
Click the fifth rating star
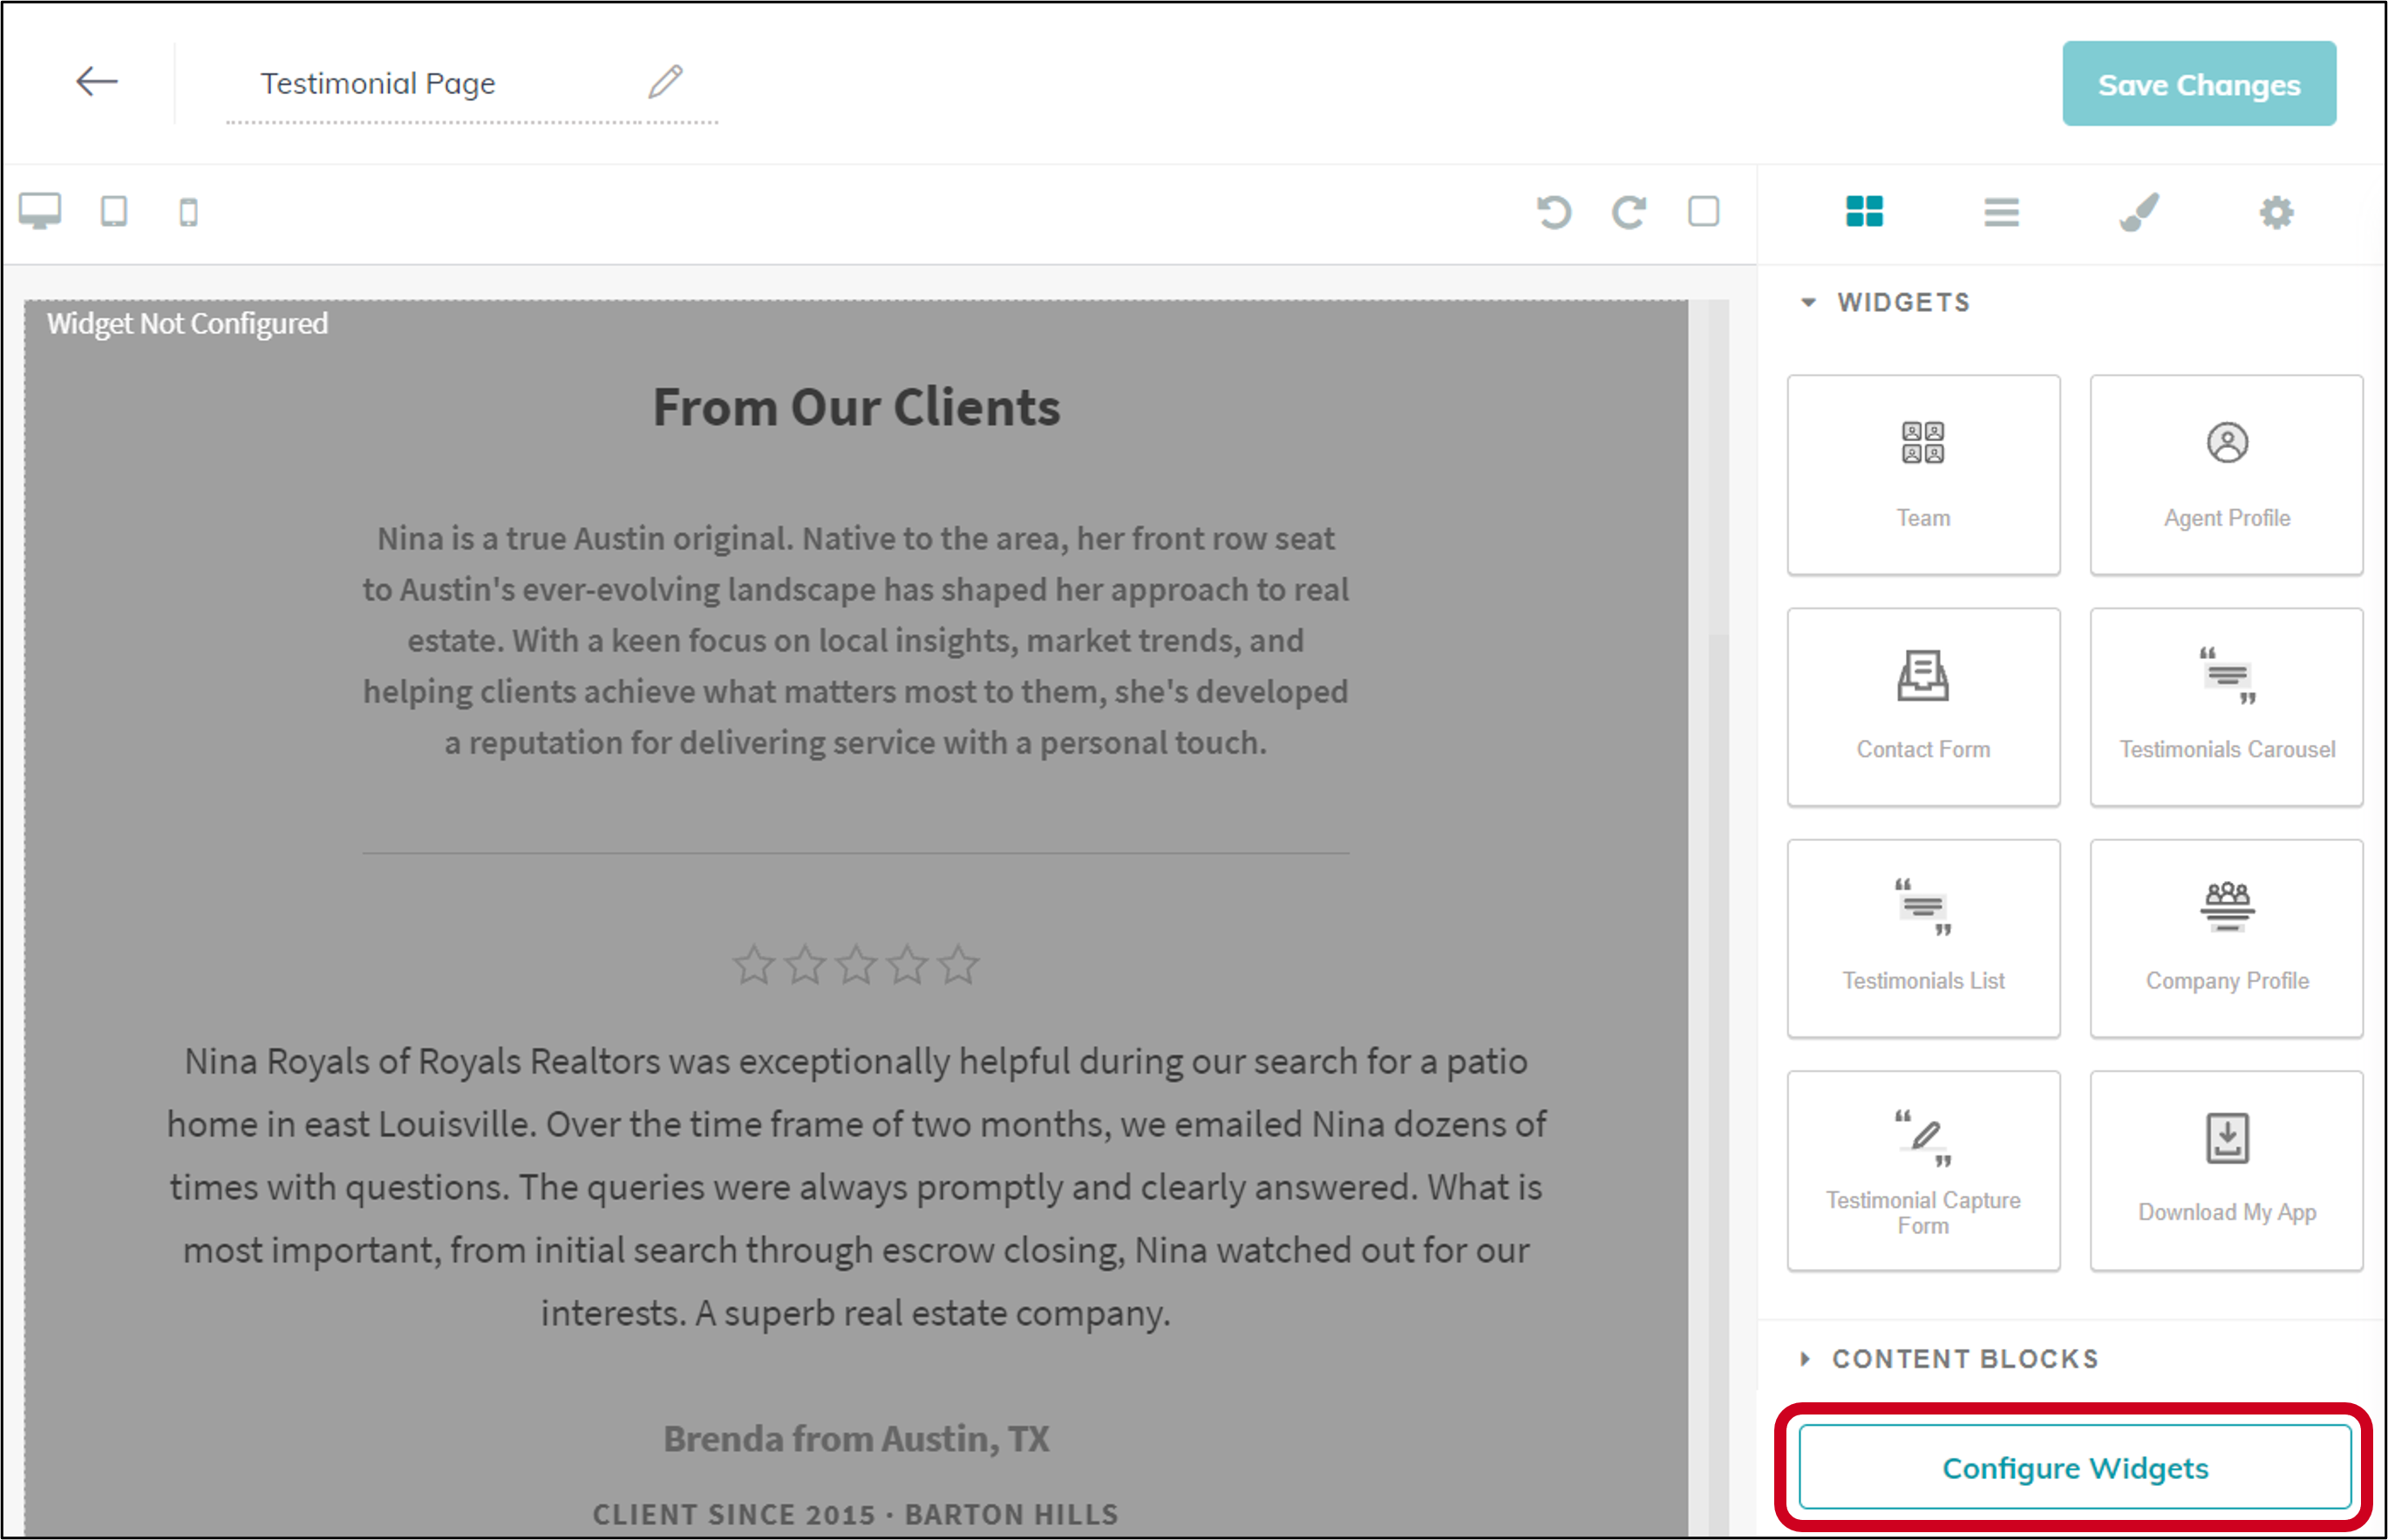pos(958,964)
